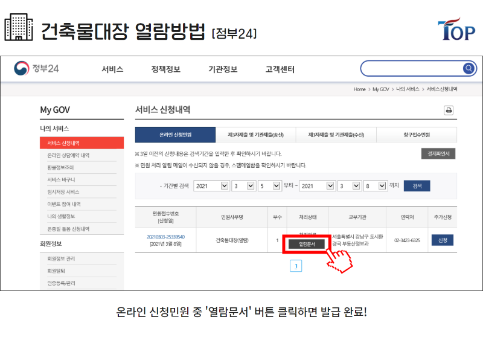Click My GOV in the breadcrumb
The height and width of the screenshot is (340, 483).
click(x=381, y=89)
